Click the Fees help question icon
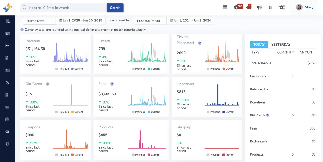This screenshot has width=323, height=162. [x=112, y=84]
